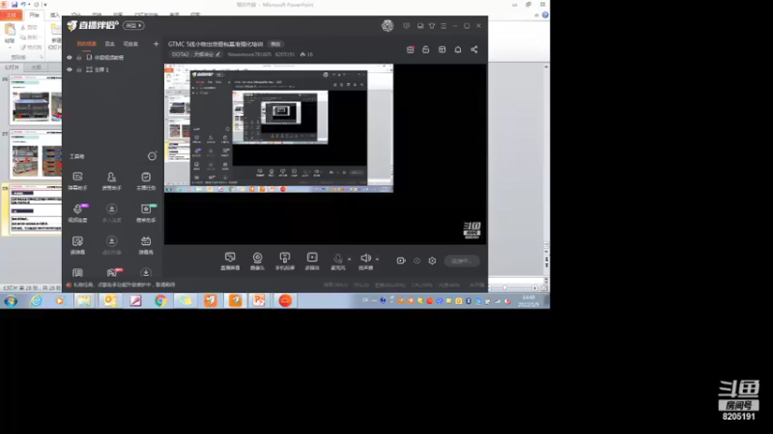The width and height of the screenshot is (773, 434).
Task: Open the gear settings icon
Action: coord(432,260)
